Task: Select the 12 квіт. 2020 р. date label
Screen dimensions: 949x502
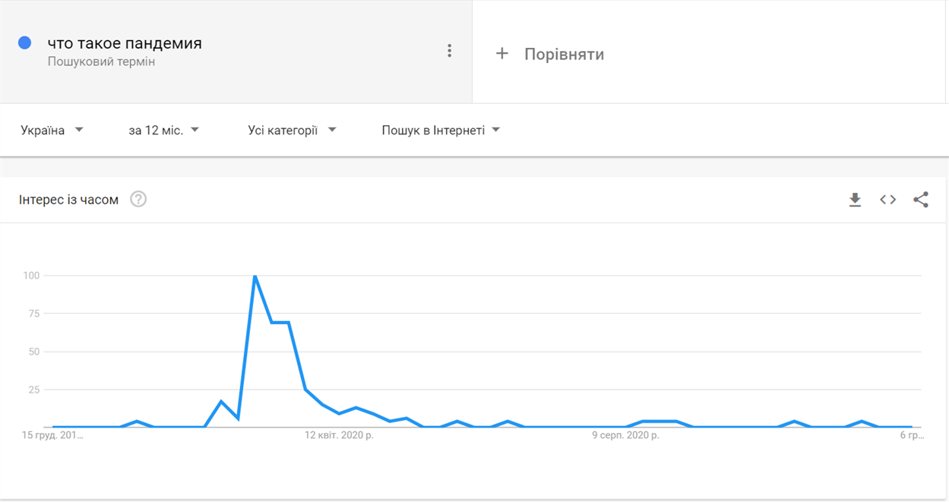Action: tap(339, 436)
